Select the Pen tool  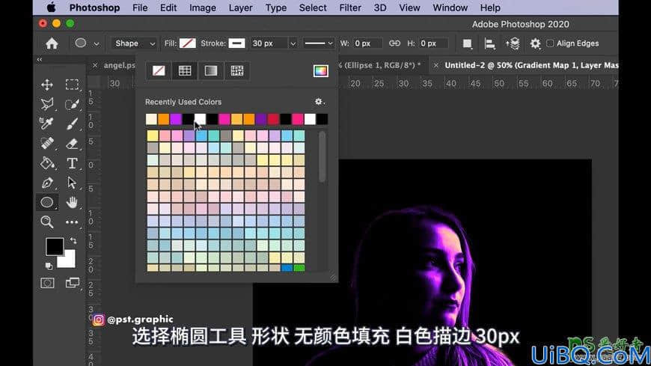[47, 183]
